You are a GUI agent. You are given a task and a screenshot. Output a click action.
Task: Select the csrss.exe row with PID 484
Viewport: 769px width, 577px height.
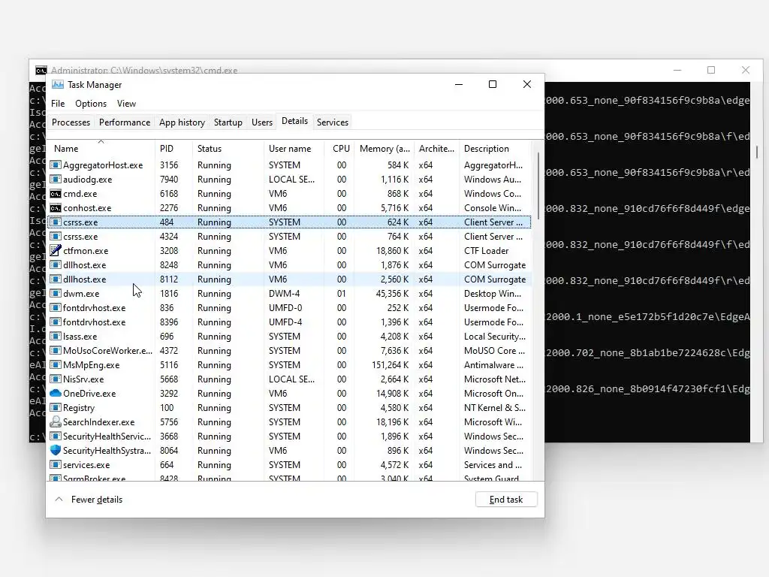point(289,222)
